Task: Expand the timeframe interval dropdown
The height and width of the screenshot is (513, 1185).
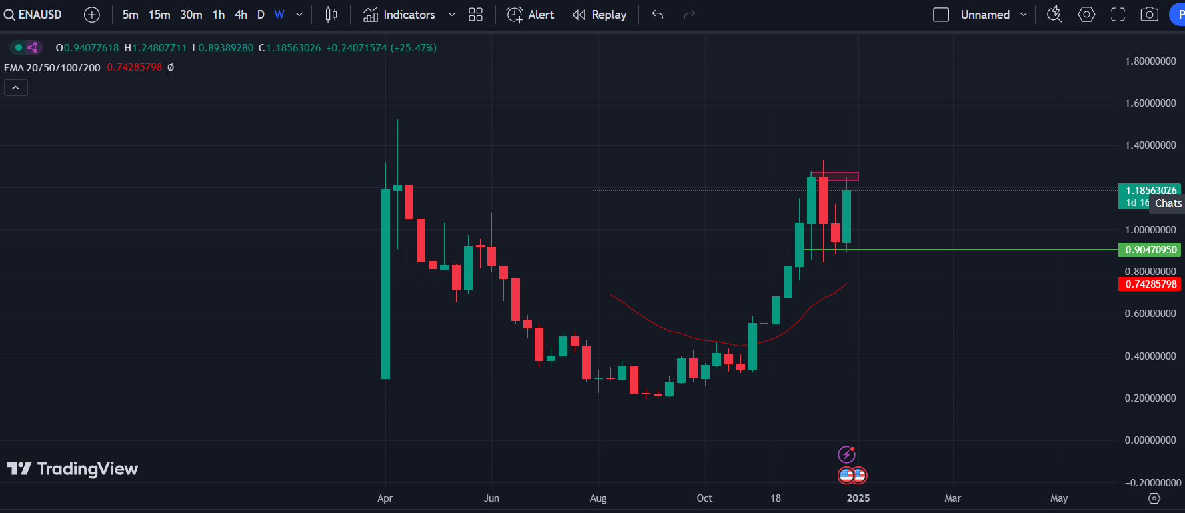Action: (299, 15)
